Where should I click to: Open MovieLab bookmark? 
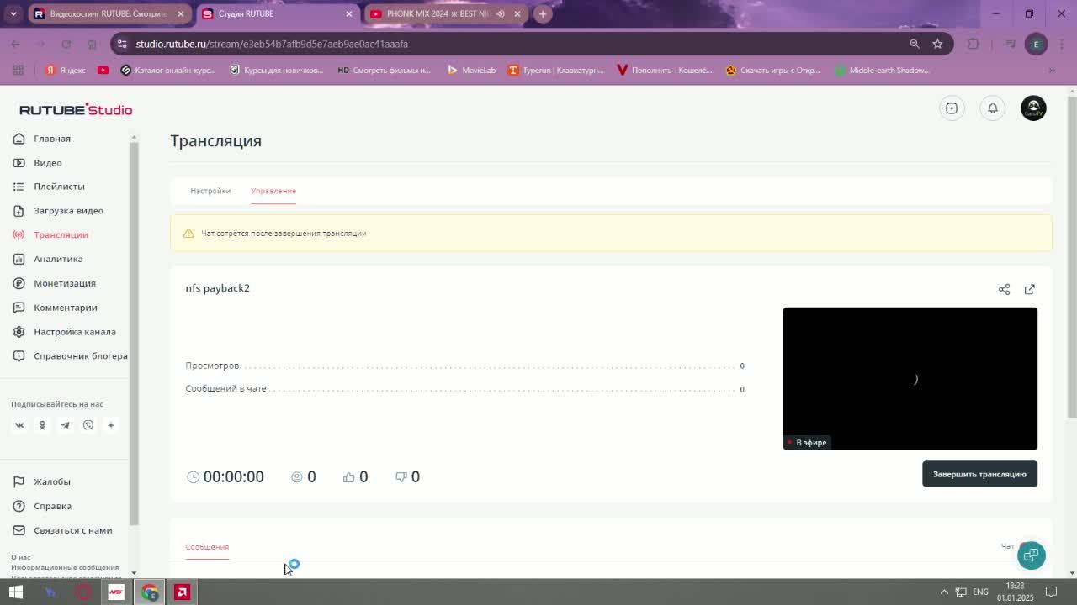pyautogui.click(x=471, y=71)
